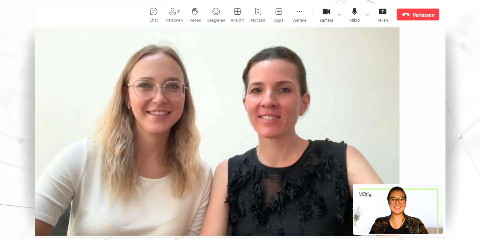This screenshot has height=240, width=480.
Task: Open the Reagieren emoji reactions
Action: pos(216,15)
